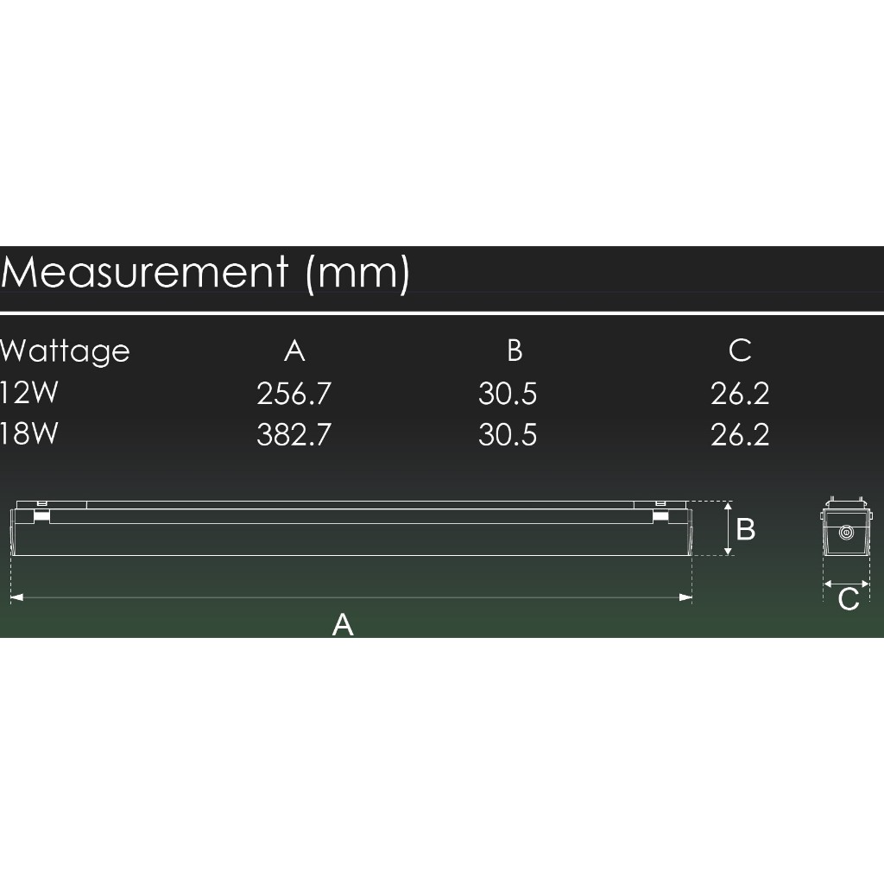The height and width of the screenshot is (884, 884).
Task: Select the column C header
Action: pos(740,350)
